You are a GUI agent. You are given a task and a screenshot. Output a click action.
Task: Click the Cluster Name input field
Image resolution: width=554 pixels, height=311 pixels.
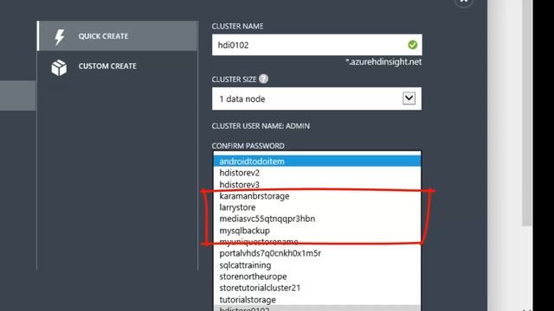[317, 45]
